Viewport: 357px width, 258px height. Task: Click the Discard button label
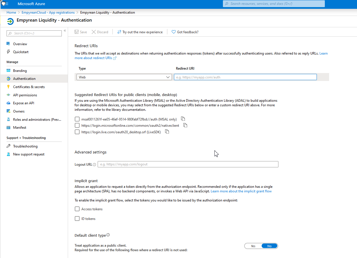pyautogui.click(x=102, y=32)
